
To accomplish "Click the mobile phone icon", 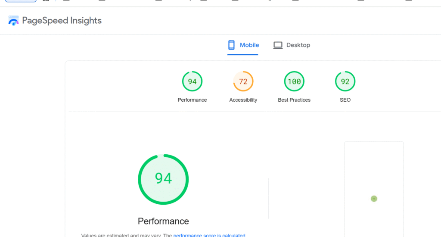I will [232, 45].
